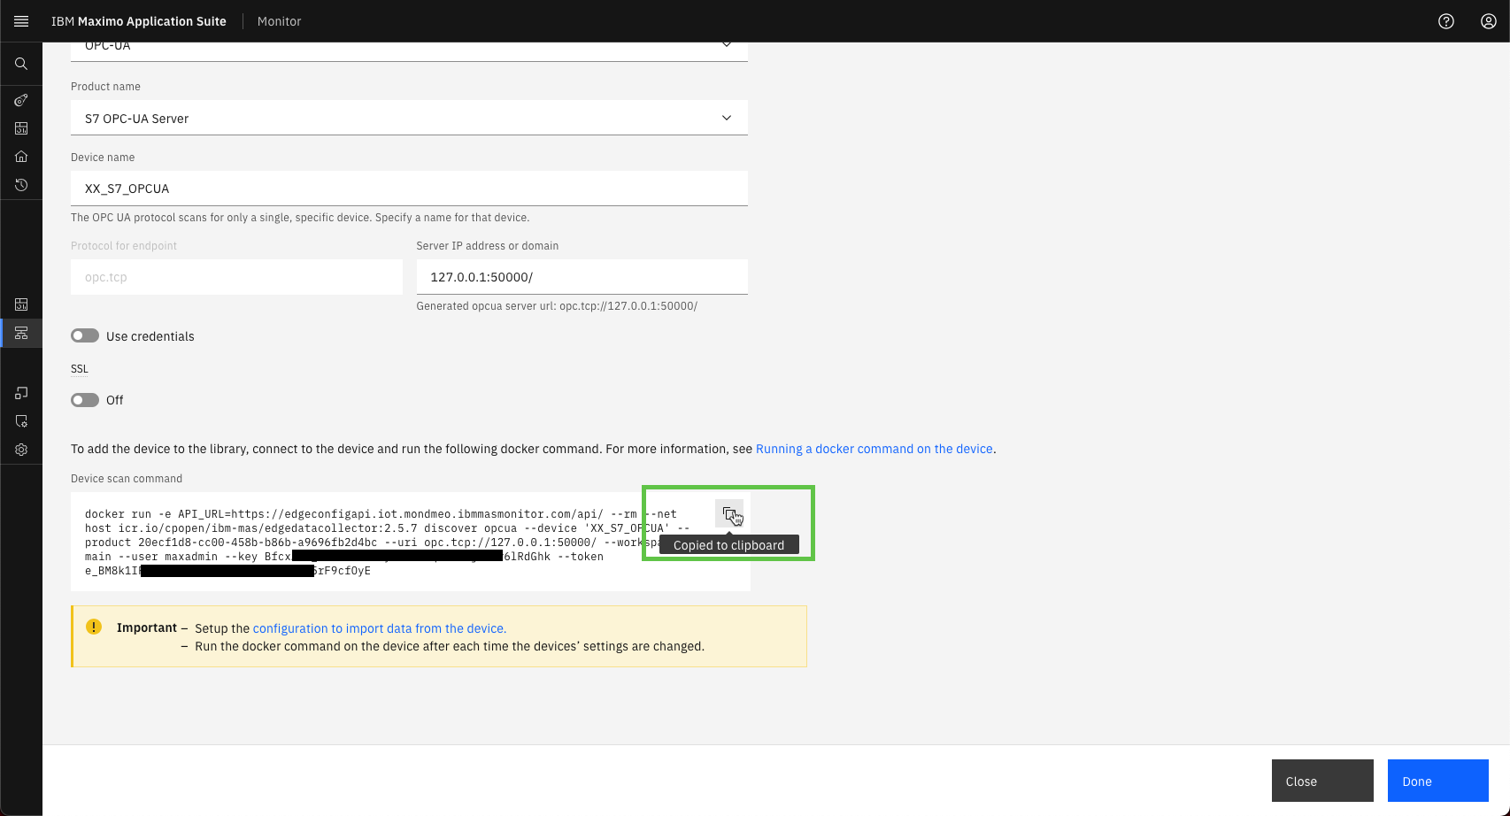Toggle the Use credentials switch
Image resolution: width=1510 pixels, height=816 pixels.
tap(85, 335)
